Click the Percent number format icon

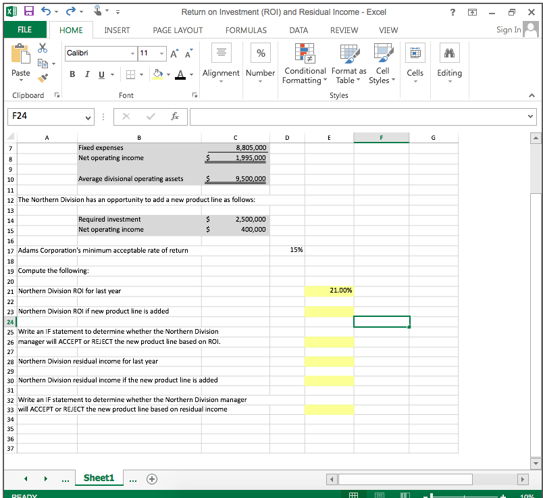tap(260, 52)
